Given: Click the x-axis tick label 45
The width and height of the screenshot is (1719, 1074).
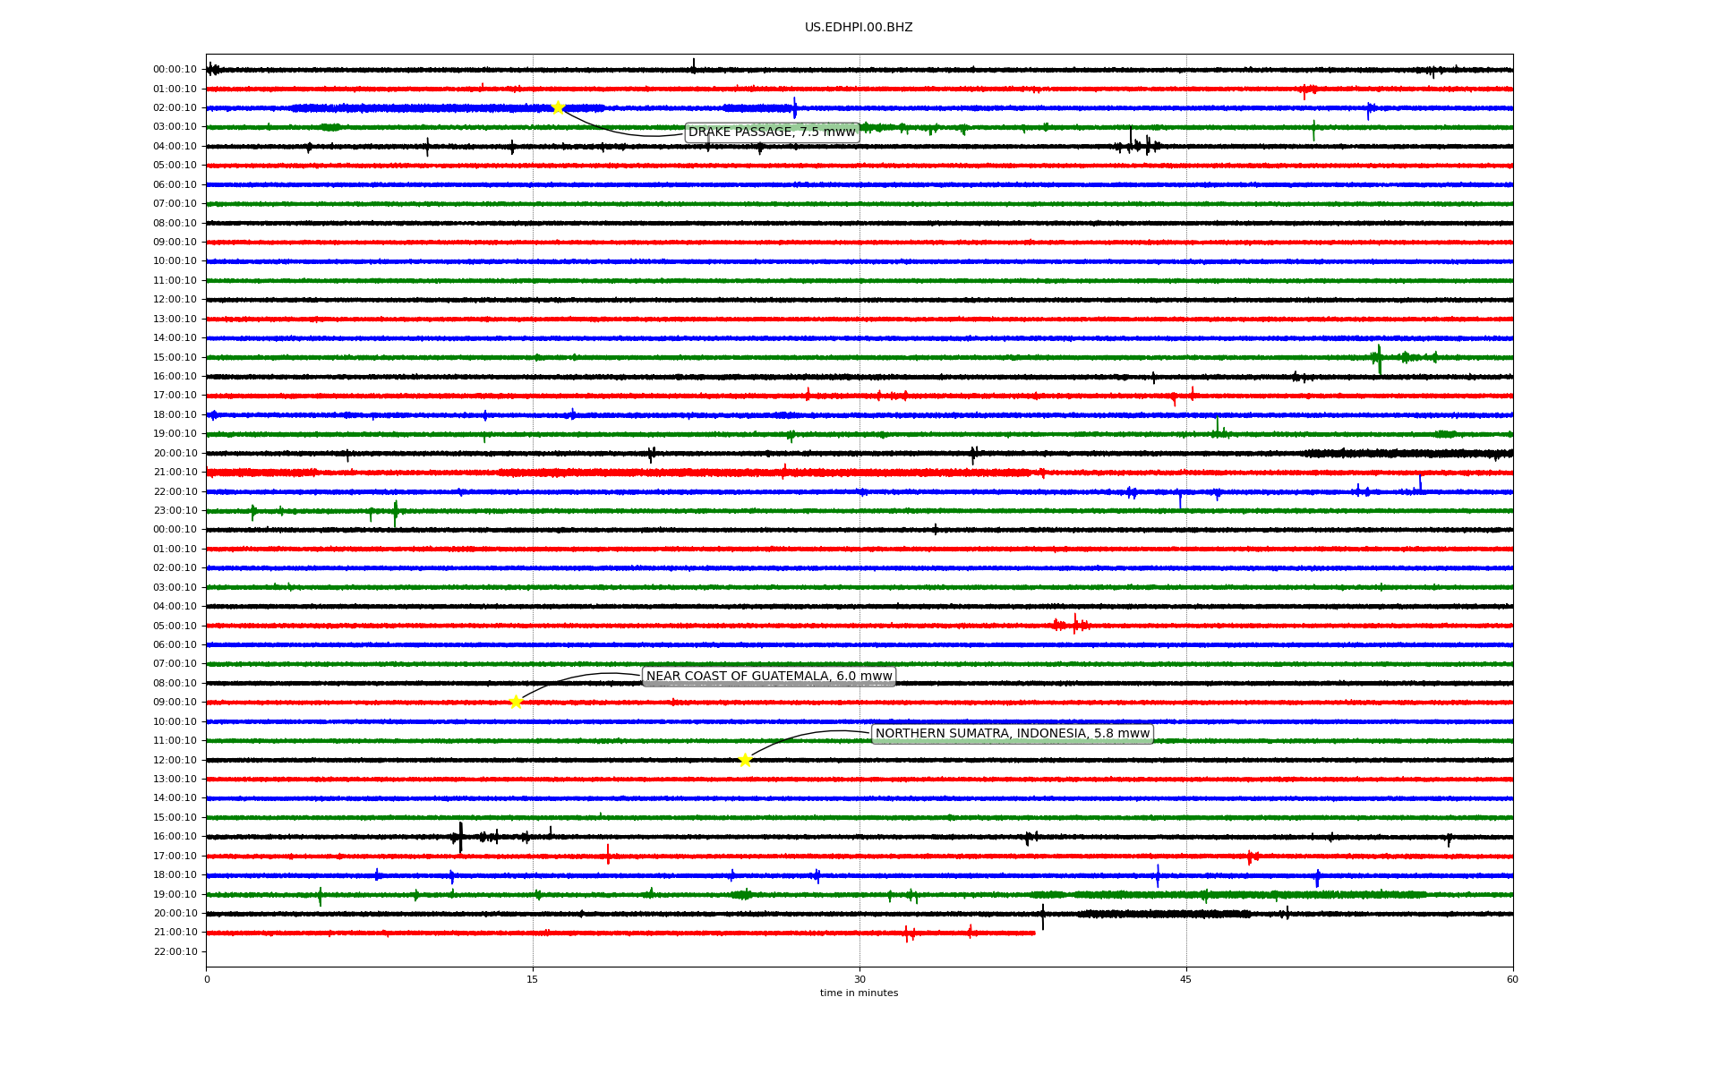Looking at the screenshot, I should pos(1186,979).
